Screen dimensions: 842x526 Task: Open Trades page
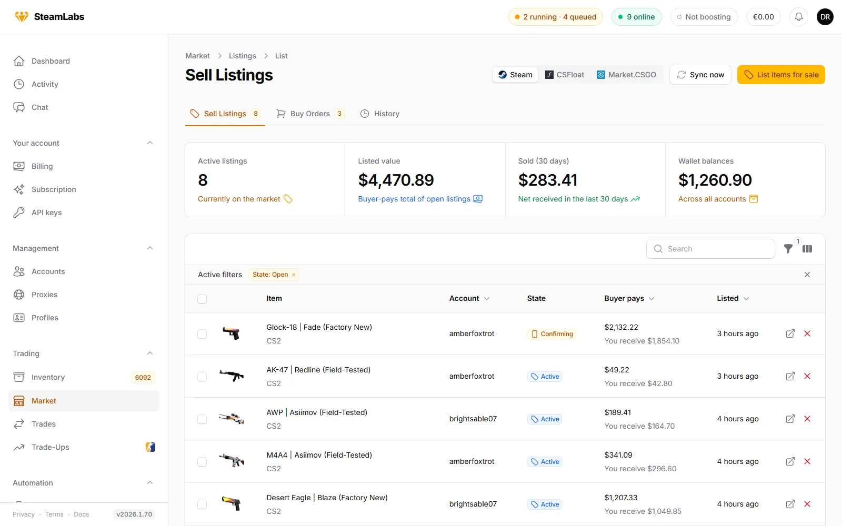[84, 424]
